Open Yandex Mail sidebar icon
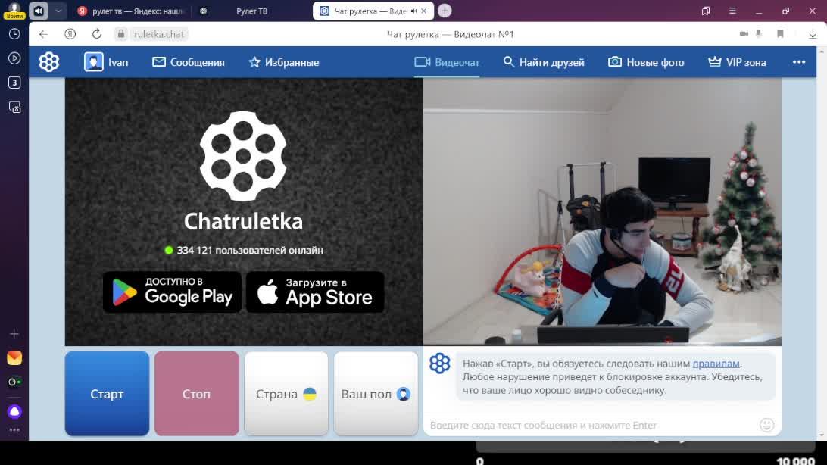Screen dimensions: 827x465 [14, 358]
